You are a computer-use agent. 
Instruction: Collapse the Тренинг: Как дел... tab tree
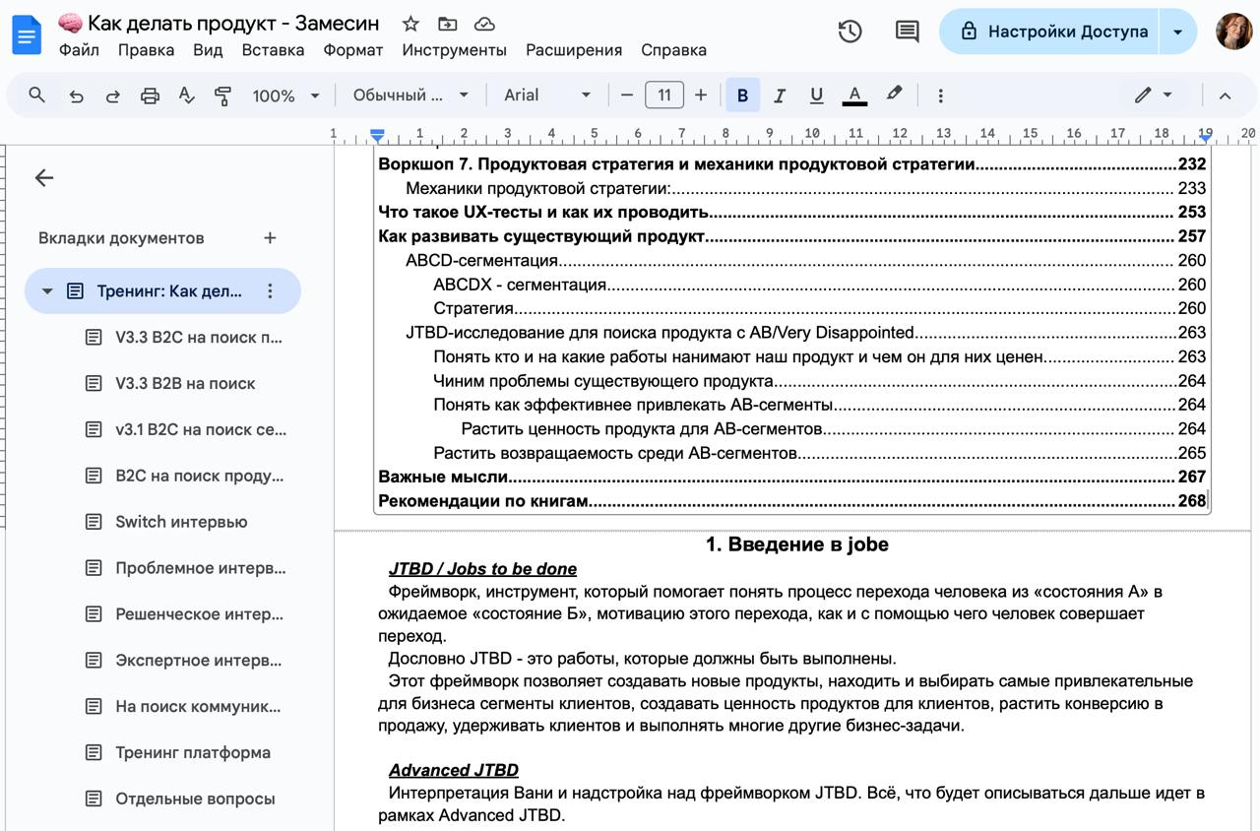coord(47,291)
